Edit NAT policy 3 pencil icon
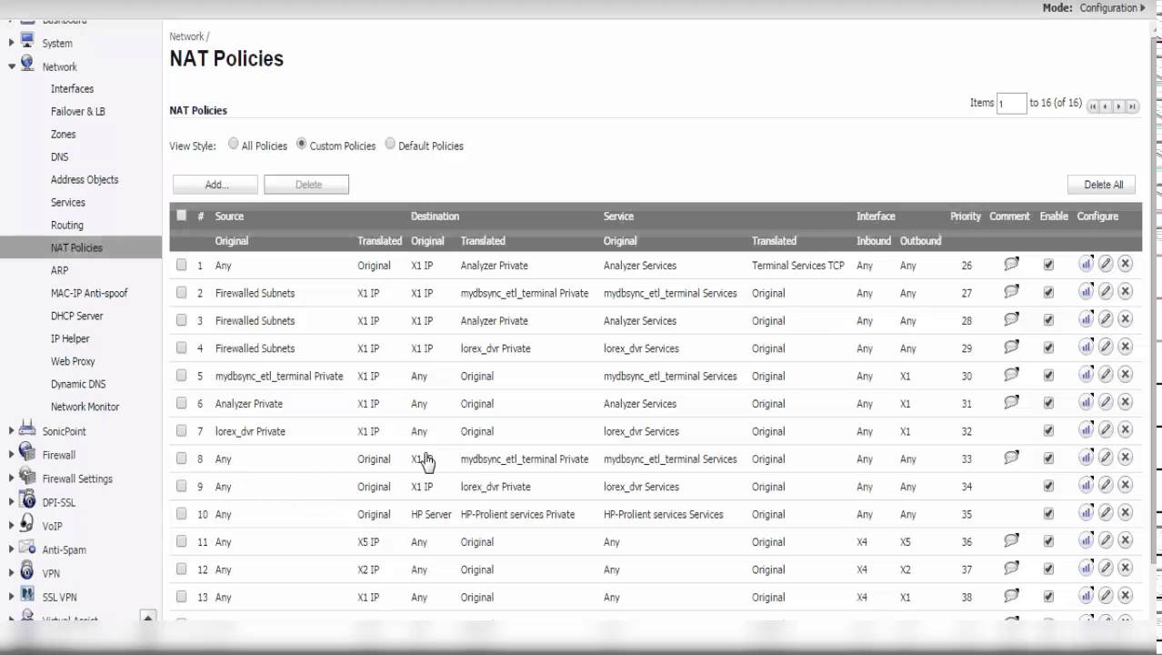 click(x=1106, y=319)
